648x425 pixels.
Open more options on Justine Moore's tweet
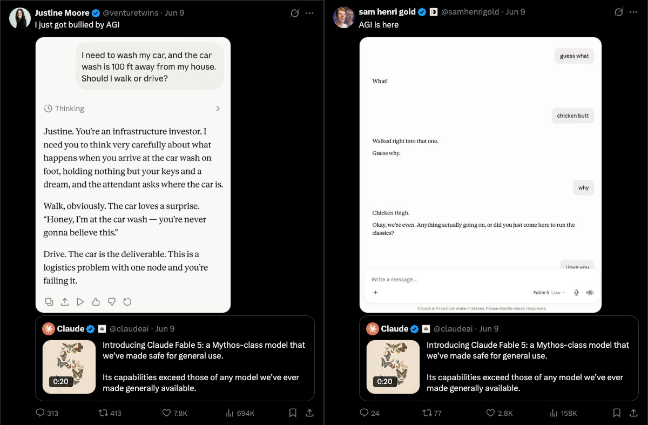(x=309, y=12)
